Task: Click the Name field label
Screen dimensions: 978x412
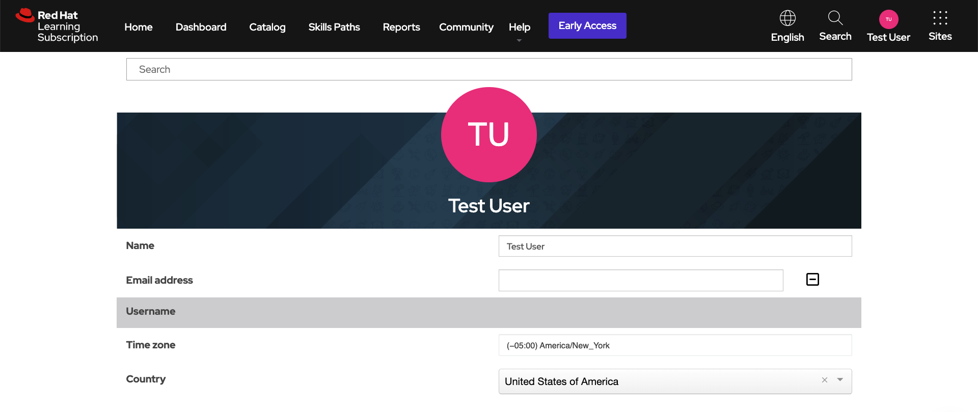Action: (140, 245)
